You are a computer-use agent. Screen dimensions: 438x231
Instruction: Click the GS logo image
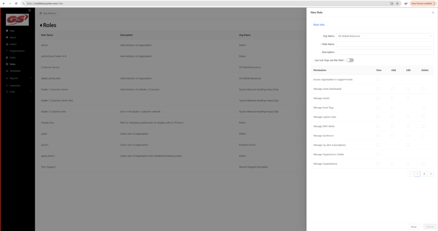(18, 20)
